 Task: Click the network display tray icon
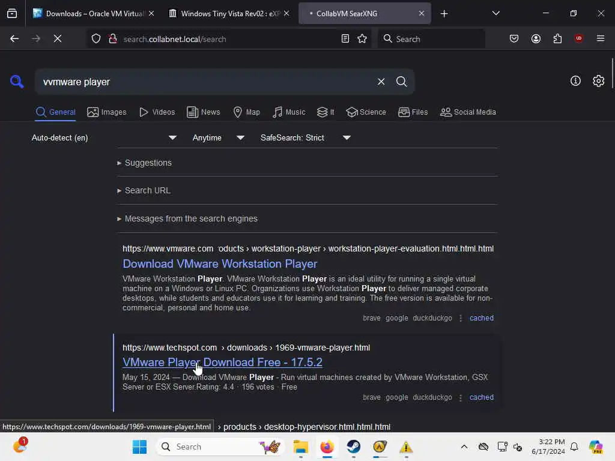click(502, 447)
